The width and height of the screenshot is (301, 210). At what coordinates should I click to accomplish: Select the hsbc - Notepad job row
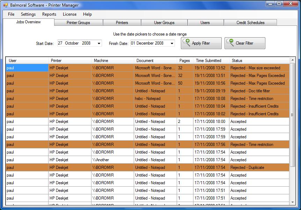pos(147,99)
